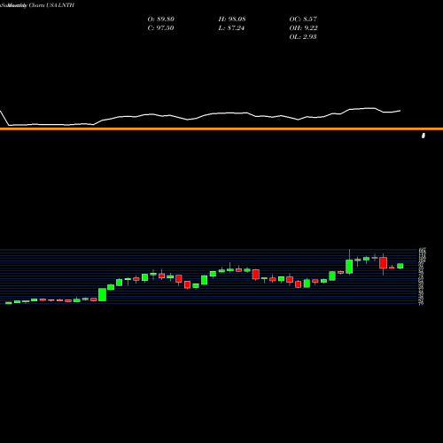The width and height of the screenshot is (443, 443).
Task: Click the 'Charts USA LNTH' title text
Action: coord(51,5)
